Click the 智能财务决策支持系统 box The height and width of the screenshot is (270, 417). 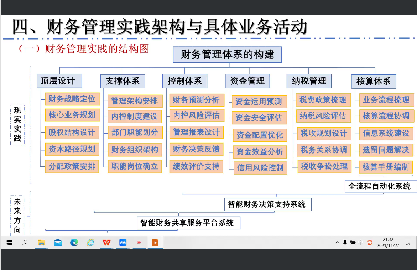coord(267,204)
